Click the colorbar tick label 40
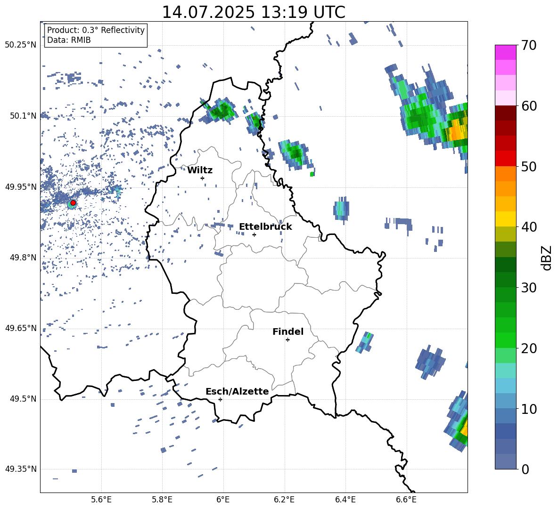The image size is (558, 509). (x=529, y=227)
